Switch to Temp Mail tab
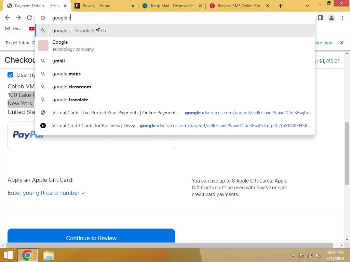 coord(172,6)
